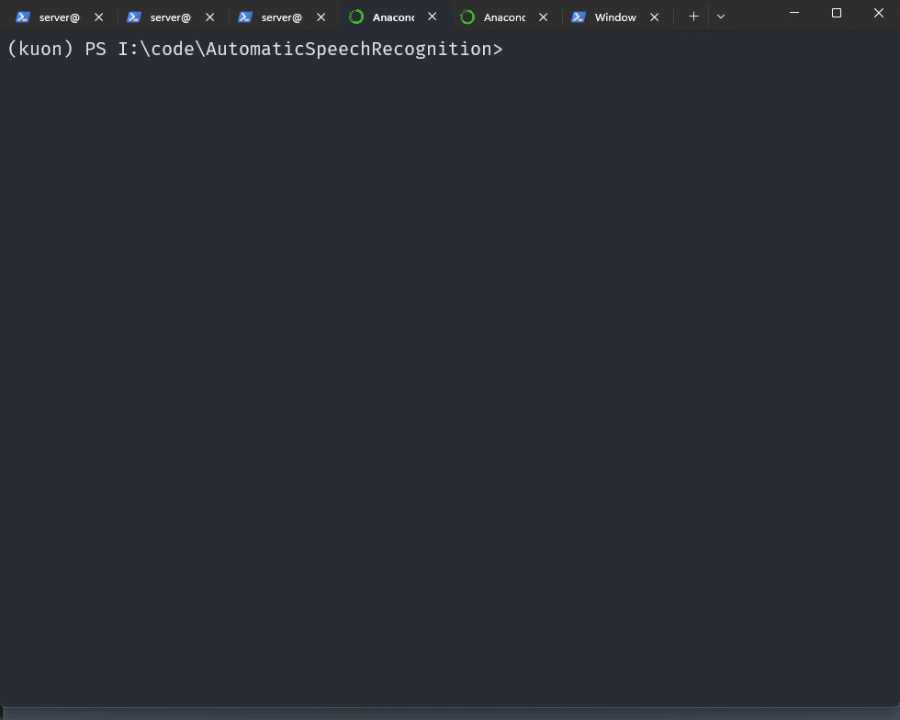
Task: Click the Anaconda icon on second Anaconda tab
Action: [x=467, y=17]
